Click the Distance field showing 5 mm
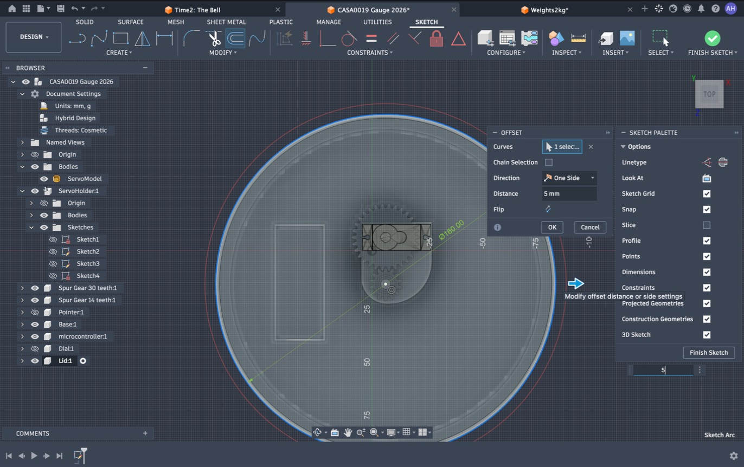 (x=569, y=194)
